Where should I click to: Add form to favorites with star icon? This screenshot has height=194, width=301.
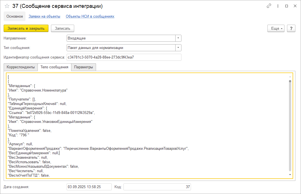click(7, 6)
